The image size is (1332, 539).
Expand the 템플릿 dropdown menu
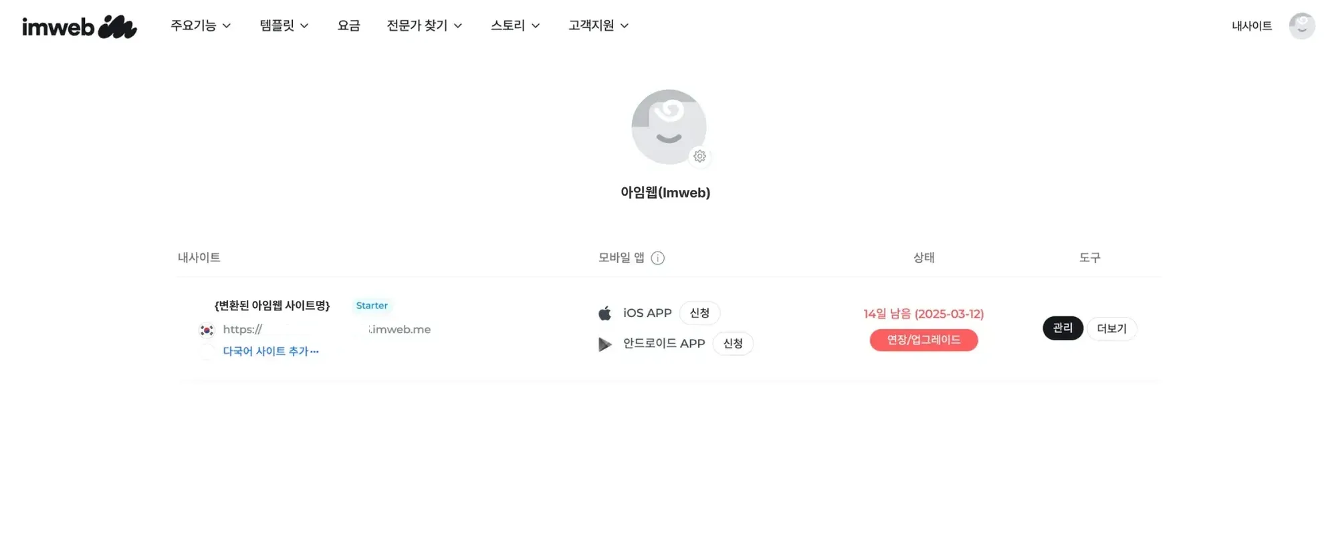pyautogui.click(x=284, y=25)
